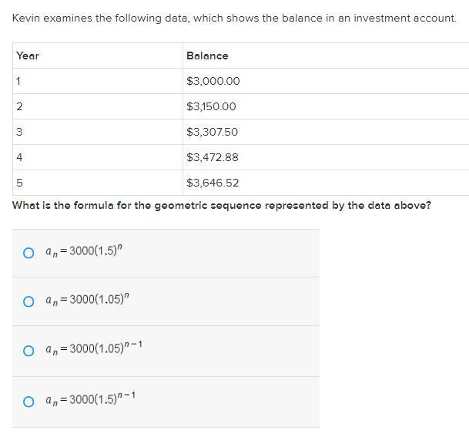
Task: Click the Year 5 cell in the table
Action: 19,183
